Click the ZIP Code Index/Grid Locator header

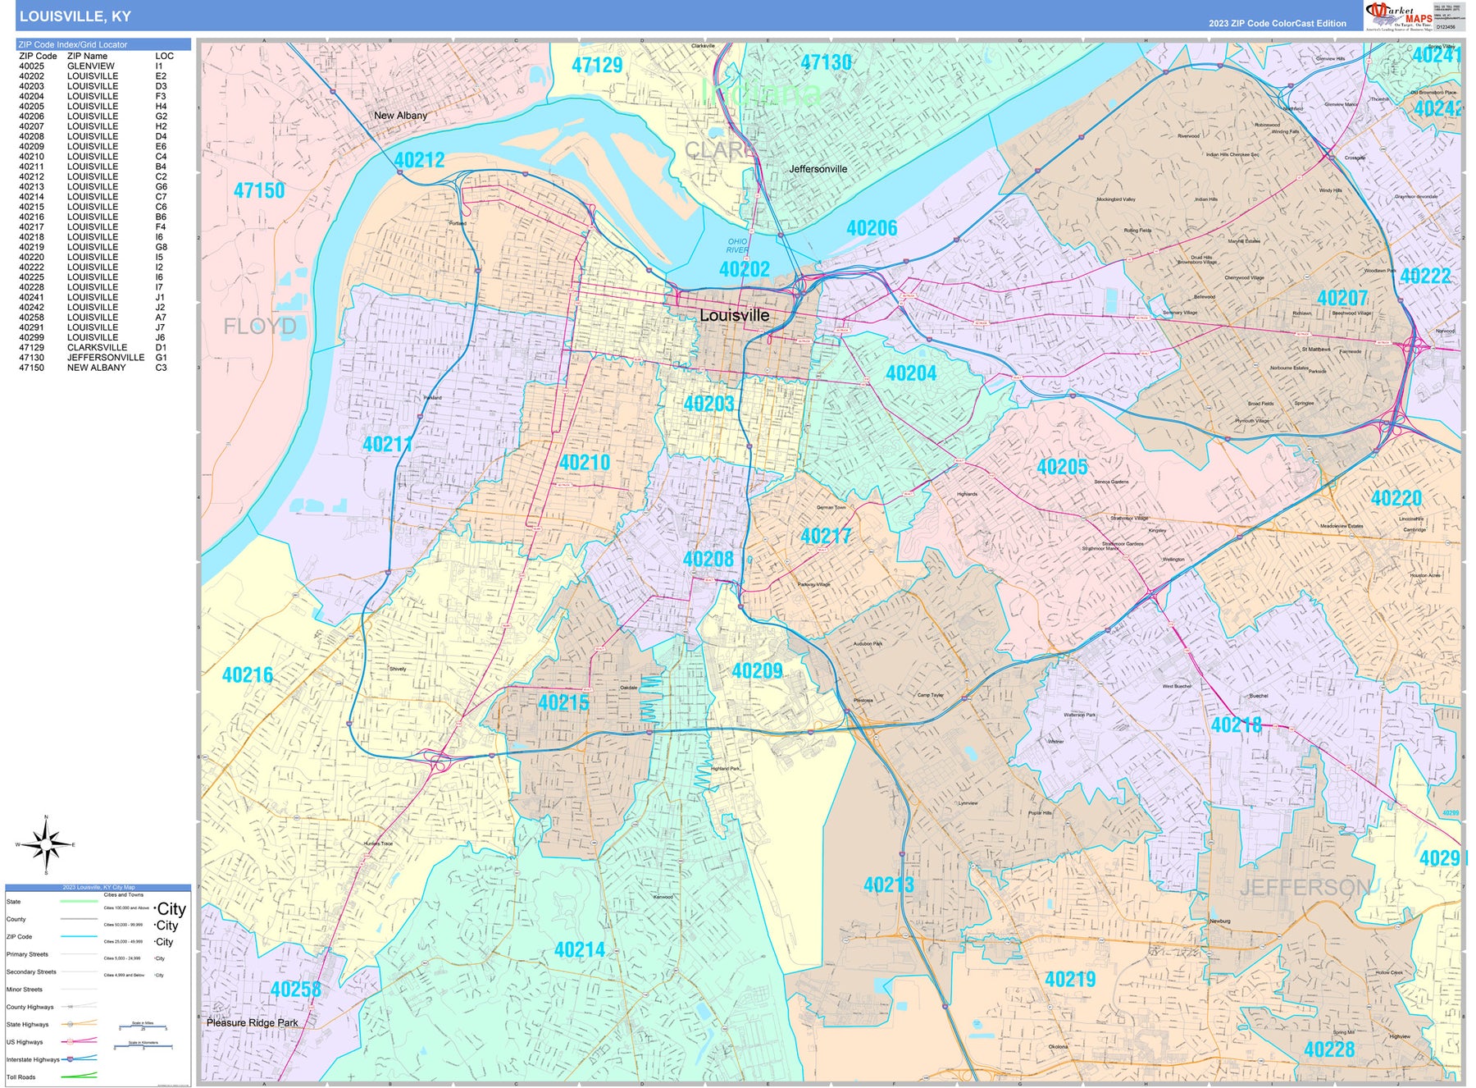pos(103,44)
